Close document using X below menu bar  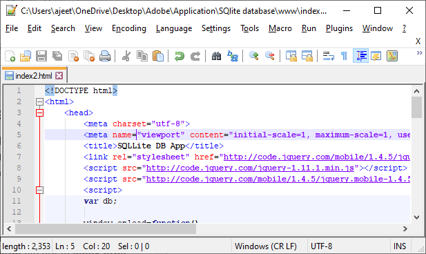pyautogui.click(x=418, y=41)
